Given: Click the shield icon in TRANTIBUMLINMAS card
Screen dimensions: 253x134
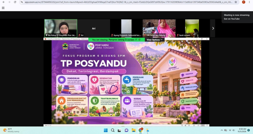Looking at the screenshot, I should click(x=95, y=101).
